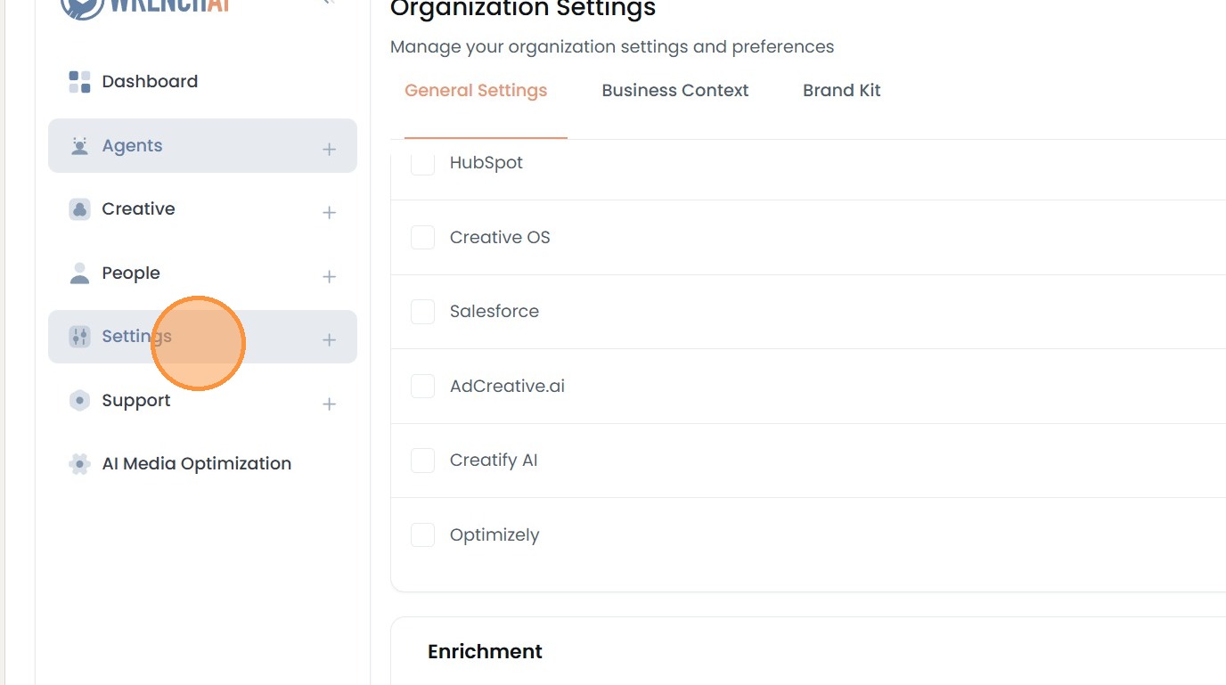The height and width of the screenshot is (685, 1226).
Task: Expand the People submenu plus
Action: point(329,276)
